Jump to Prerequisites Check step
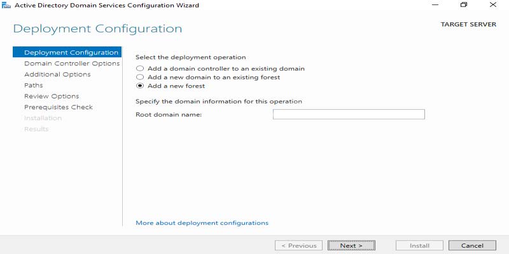The width and height of the screenshot is (509, 254). click(59, 107)
